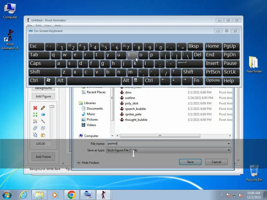Viewport: 267px width, 200px height.
Task: Open the edit figure pencil icon
Action: [x=43, y=108]
